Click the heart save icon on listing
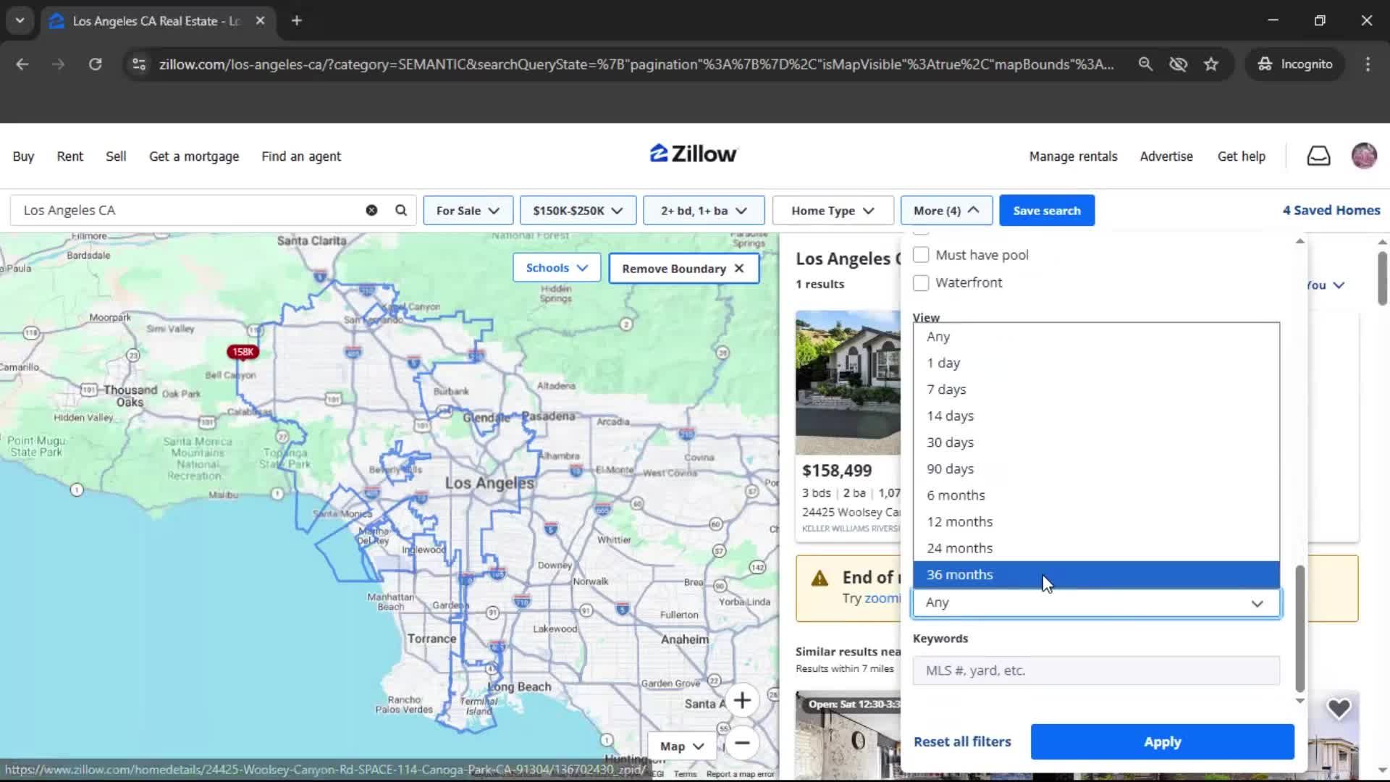 pyautogui.click(x=1340, y=708)
